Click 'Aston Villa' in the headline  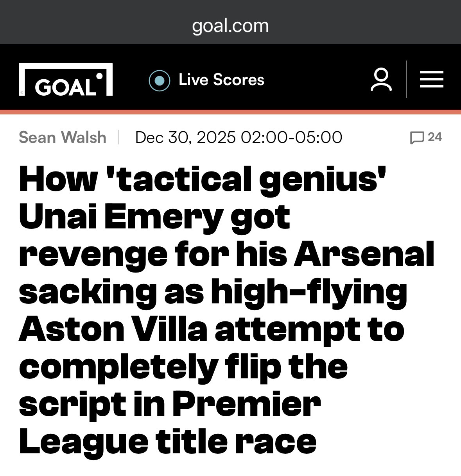click(x=113, y=330)
